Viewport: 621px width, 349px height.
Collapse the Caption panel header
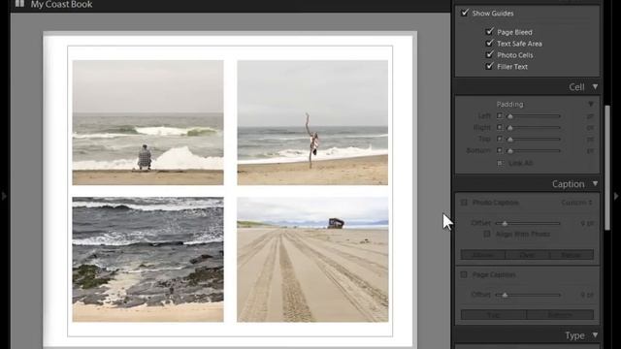pos(595,183)
